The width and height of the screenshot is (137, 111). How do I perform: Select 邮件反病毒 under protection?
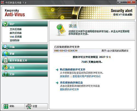coord(16,33)
